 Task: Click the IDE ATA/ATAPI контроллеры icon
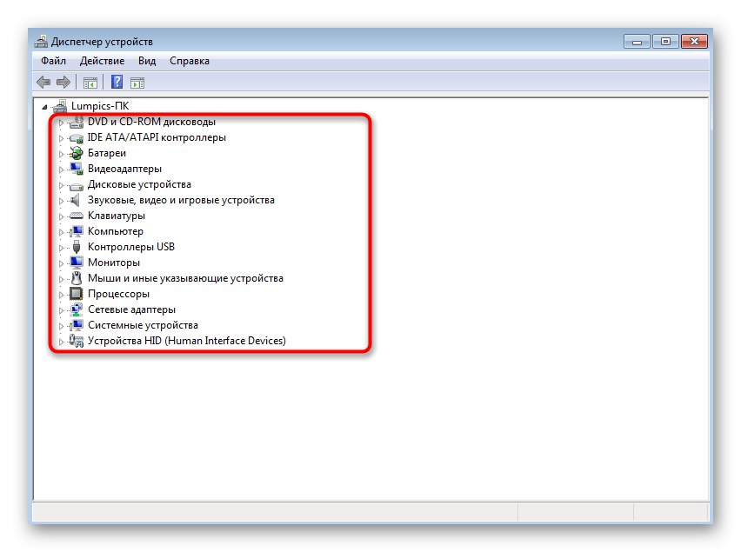(76, 138)
